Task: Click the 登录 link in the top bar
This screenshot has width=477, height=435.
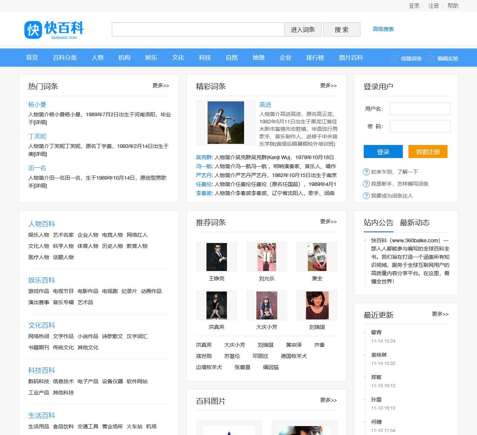Action: (414, 6)
